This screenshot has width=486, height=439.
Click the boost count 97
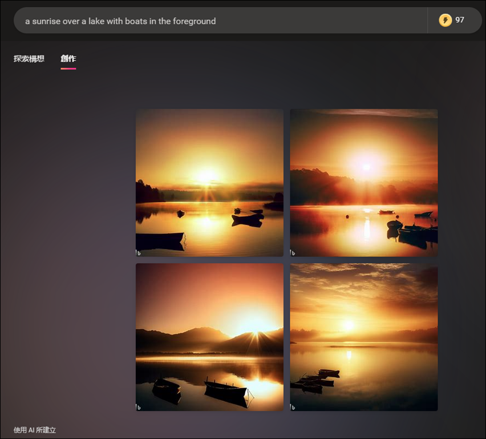459,20
